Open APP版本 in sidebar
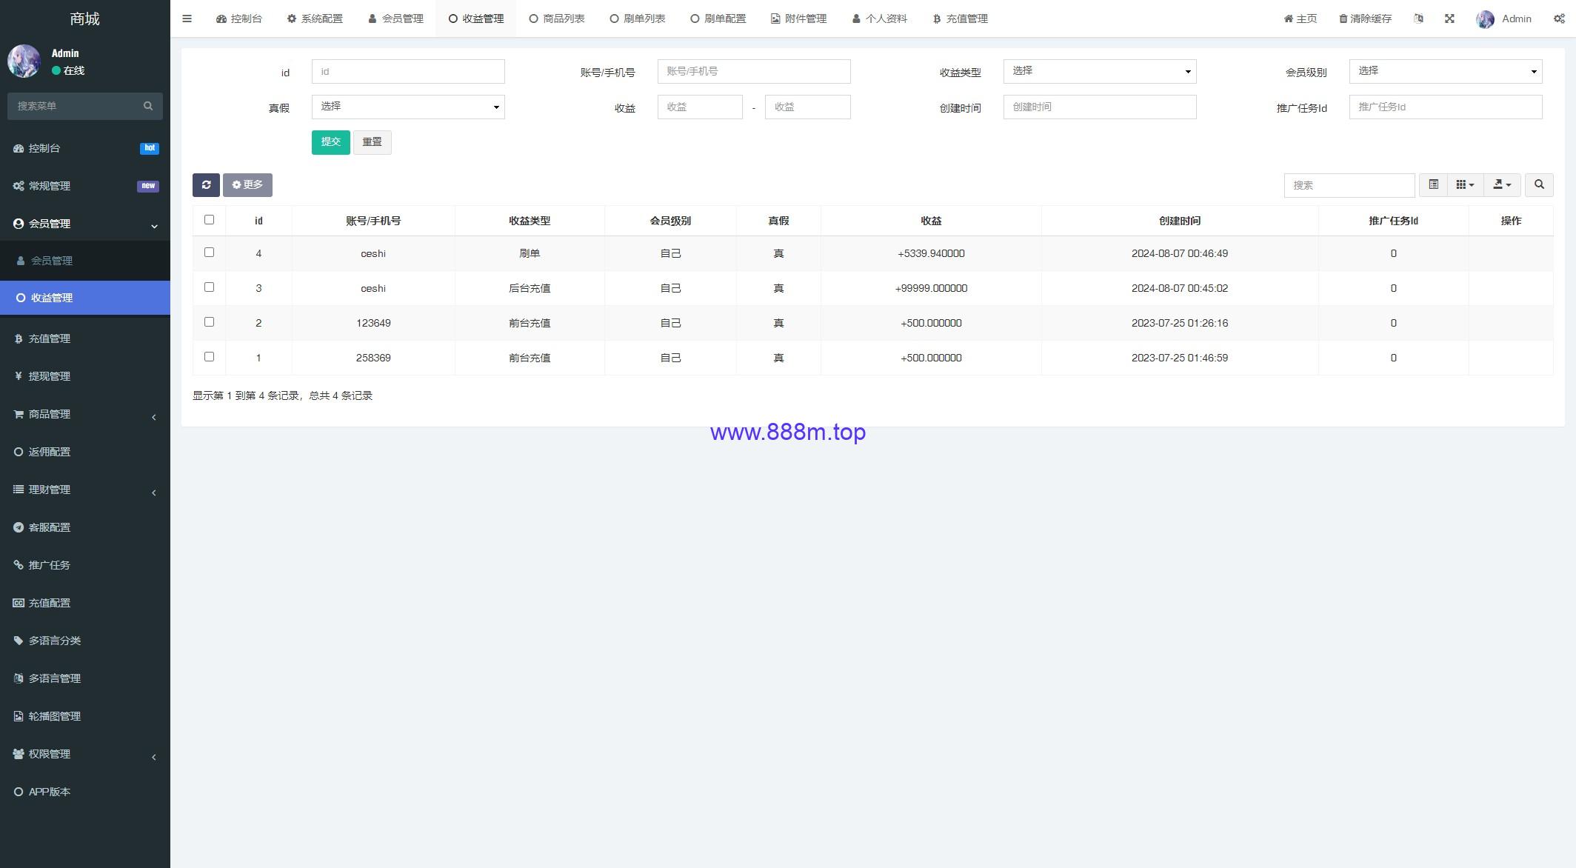Viewport: 1576px width, 868px height. tap(85, 792)
